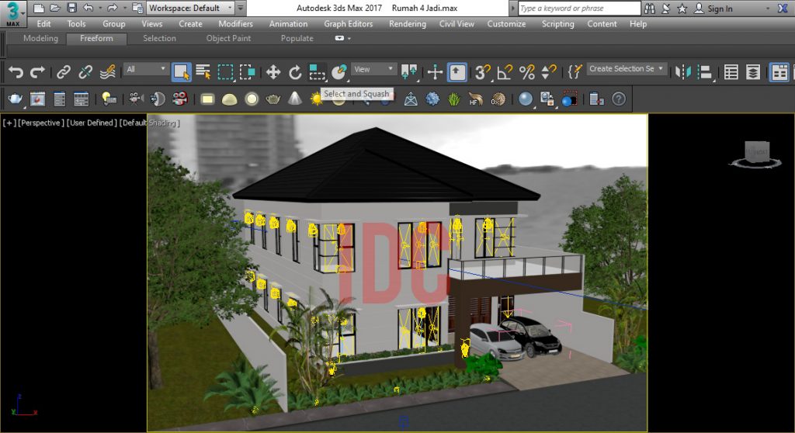The height and width of the screenshot is (433, 795).
Task: Toggle the 3D Snaps button
Action: 482,72
